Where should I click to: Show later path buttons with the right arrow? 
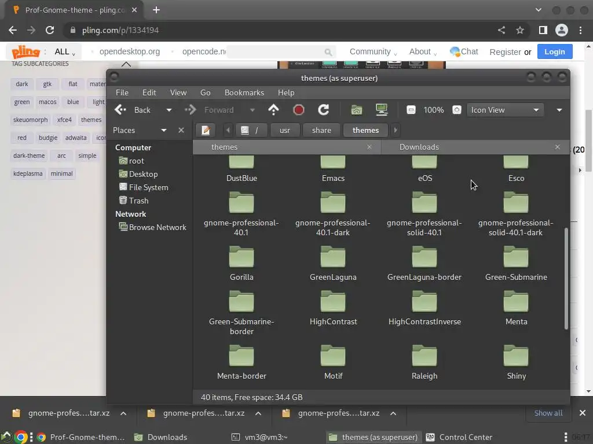click(x=396, y=130)
